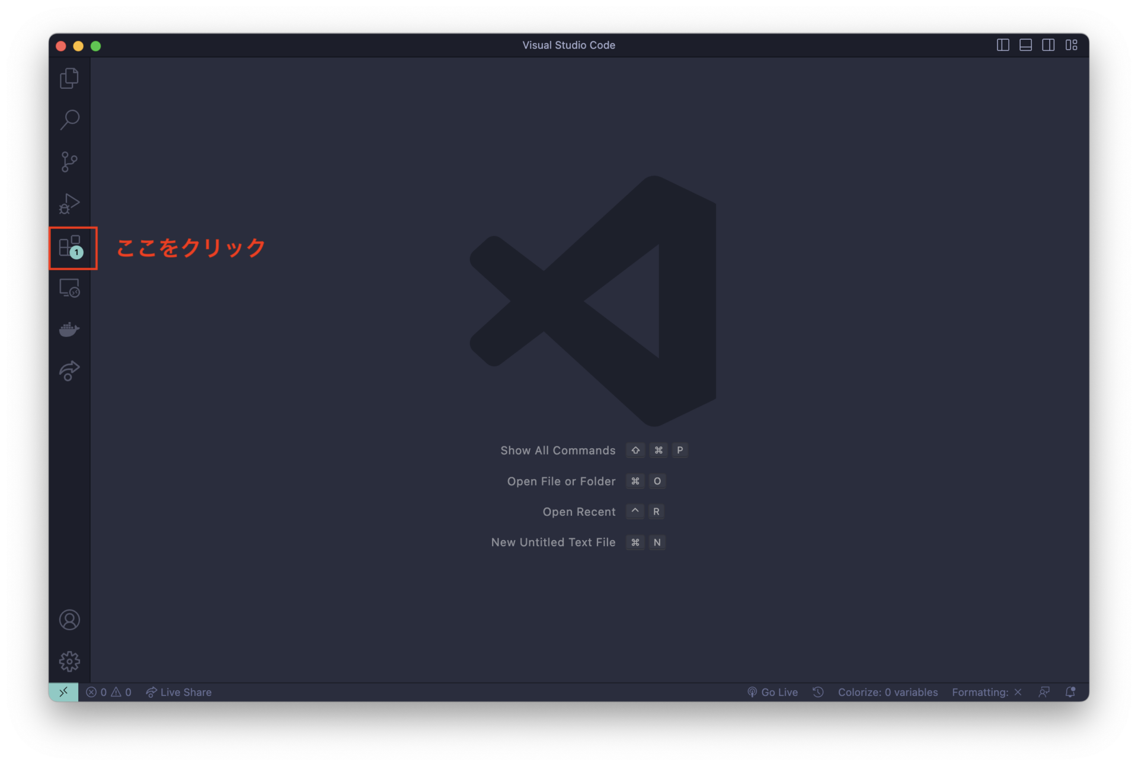This screenshot has height=766, width=1138.
Task: Click the feedback person icon in status bar
Action: [1044, 692]
